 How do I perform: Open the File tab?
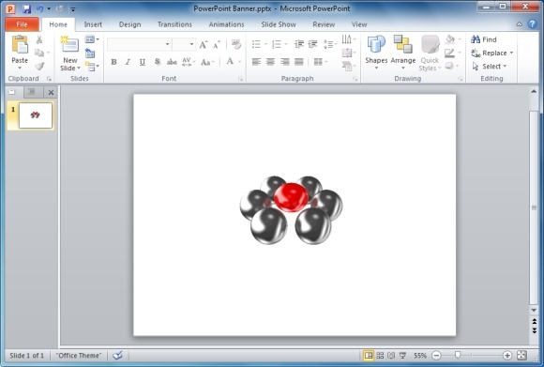tap(22, 24)
